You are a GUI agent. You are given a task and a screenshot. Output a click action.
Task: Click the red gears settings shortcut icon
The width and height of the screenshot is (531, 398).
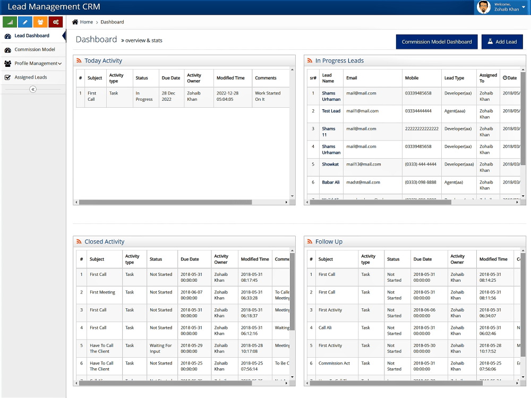pos(56,22)
